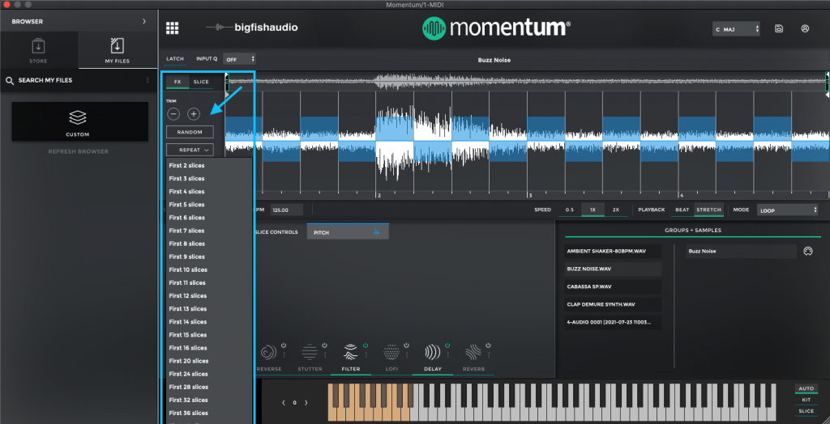
Task: Click the trim plus circle button
Action: coord(194,113)
